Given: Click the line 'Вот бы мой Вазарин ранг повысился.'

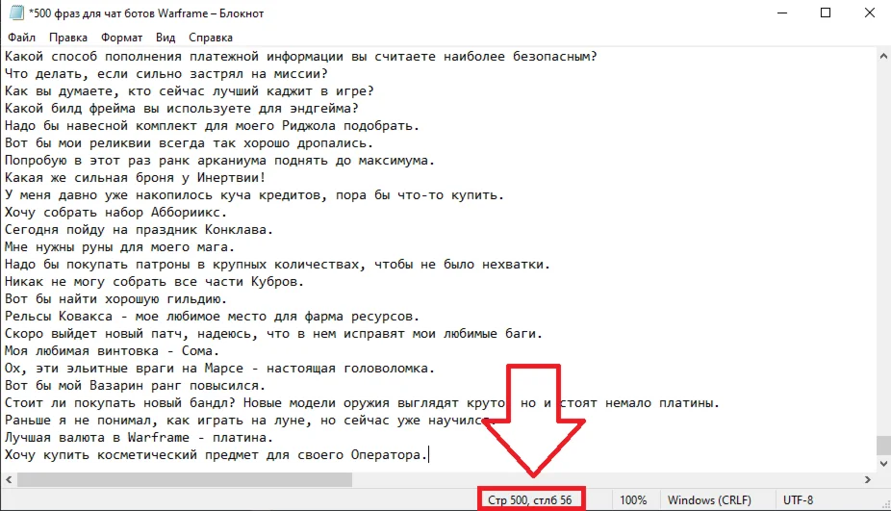Looking at the screenshot, I should tap(136, 386).
